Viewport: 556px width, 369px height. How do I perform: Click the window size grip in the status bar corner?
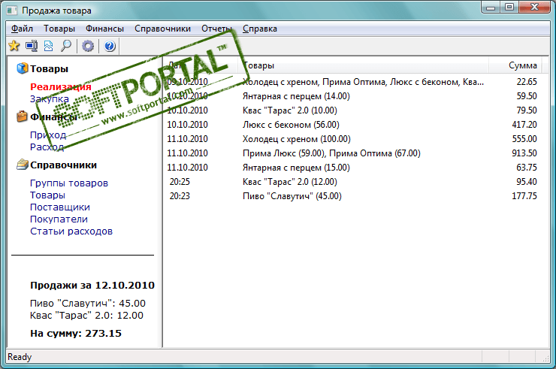tap(545, 358)
